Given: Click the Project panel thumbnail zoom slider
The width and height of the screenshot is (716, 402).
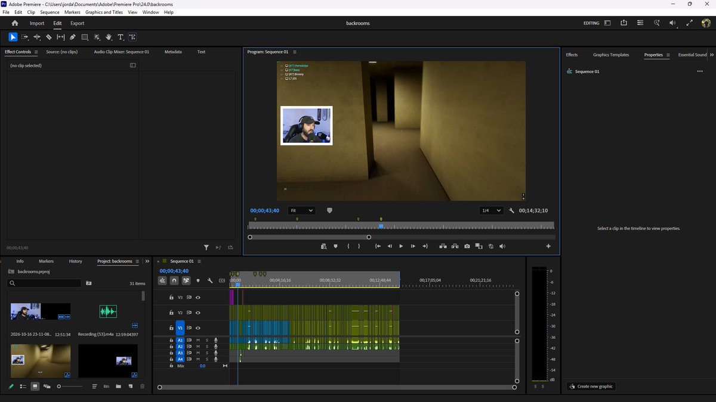Looking at the screenshot, I should tap(70, 387).
